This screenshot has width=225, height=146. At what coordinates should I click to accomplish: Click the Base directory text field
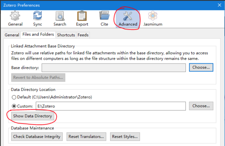pyautogui.click(x=114, y=68)
